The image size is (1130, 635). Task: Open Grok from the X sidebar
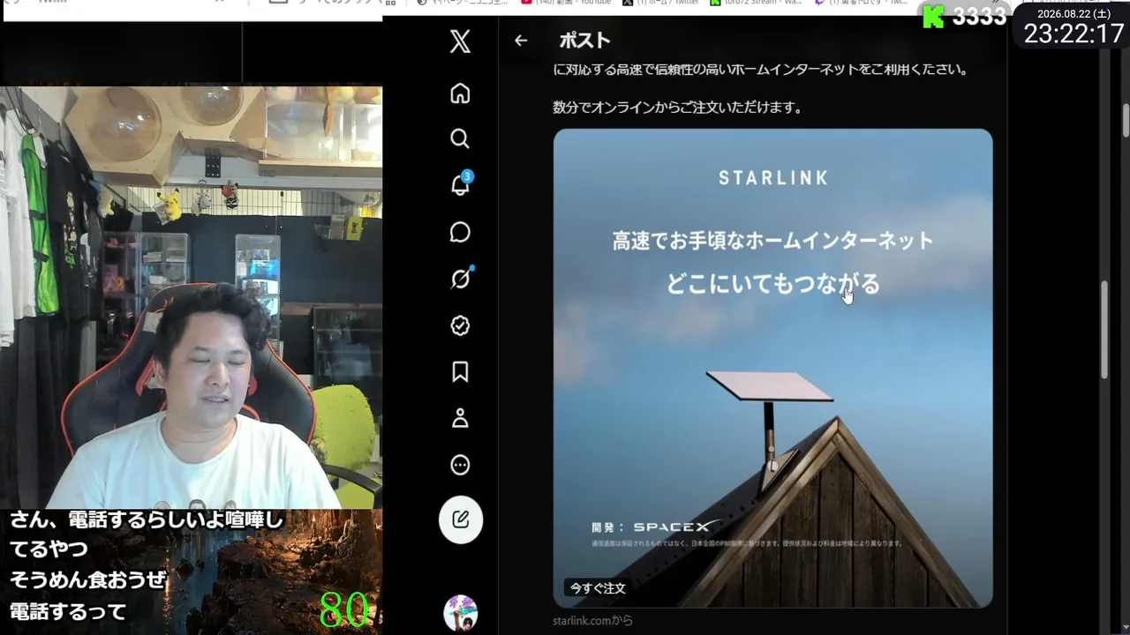point(460,279)
